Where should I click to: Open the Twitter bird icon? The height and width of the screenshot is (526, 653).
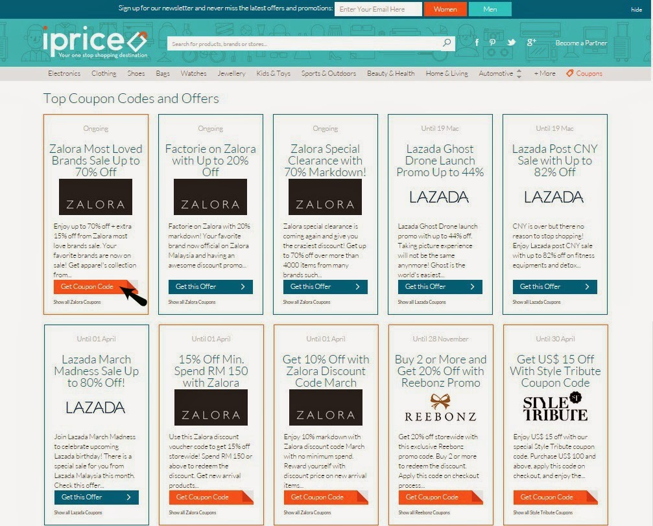[512, 43]
